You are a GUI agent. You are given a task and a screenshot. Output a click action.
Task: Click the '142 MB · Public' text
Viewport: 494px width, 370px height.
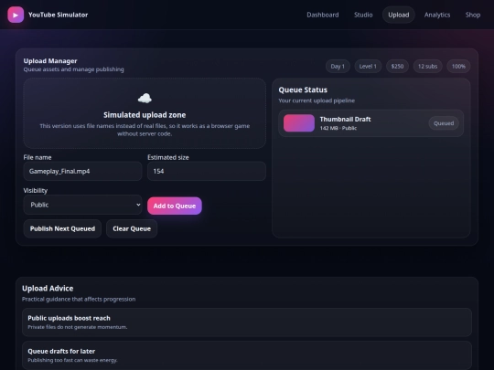click(x=338, y=128)
